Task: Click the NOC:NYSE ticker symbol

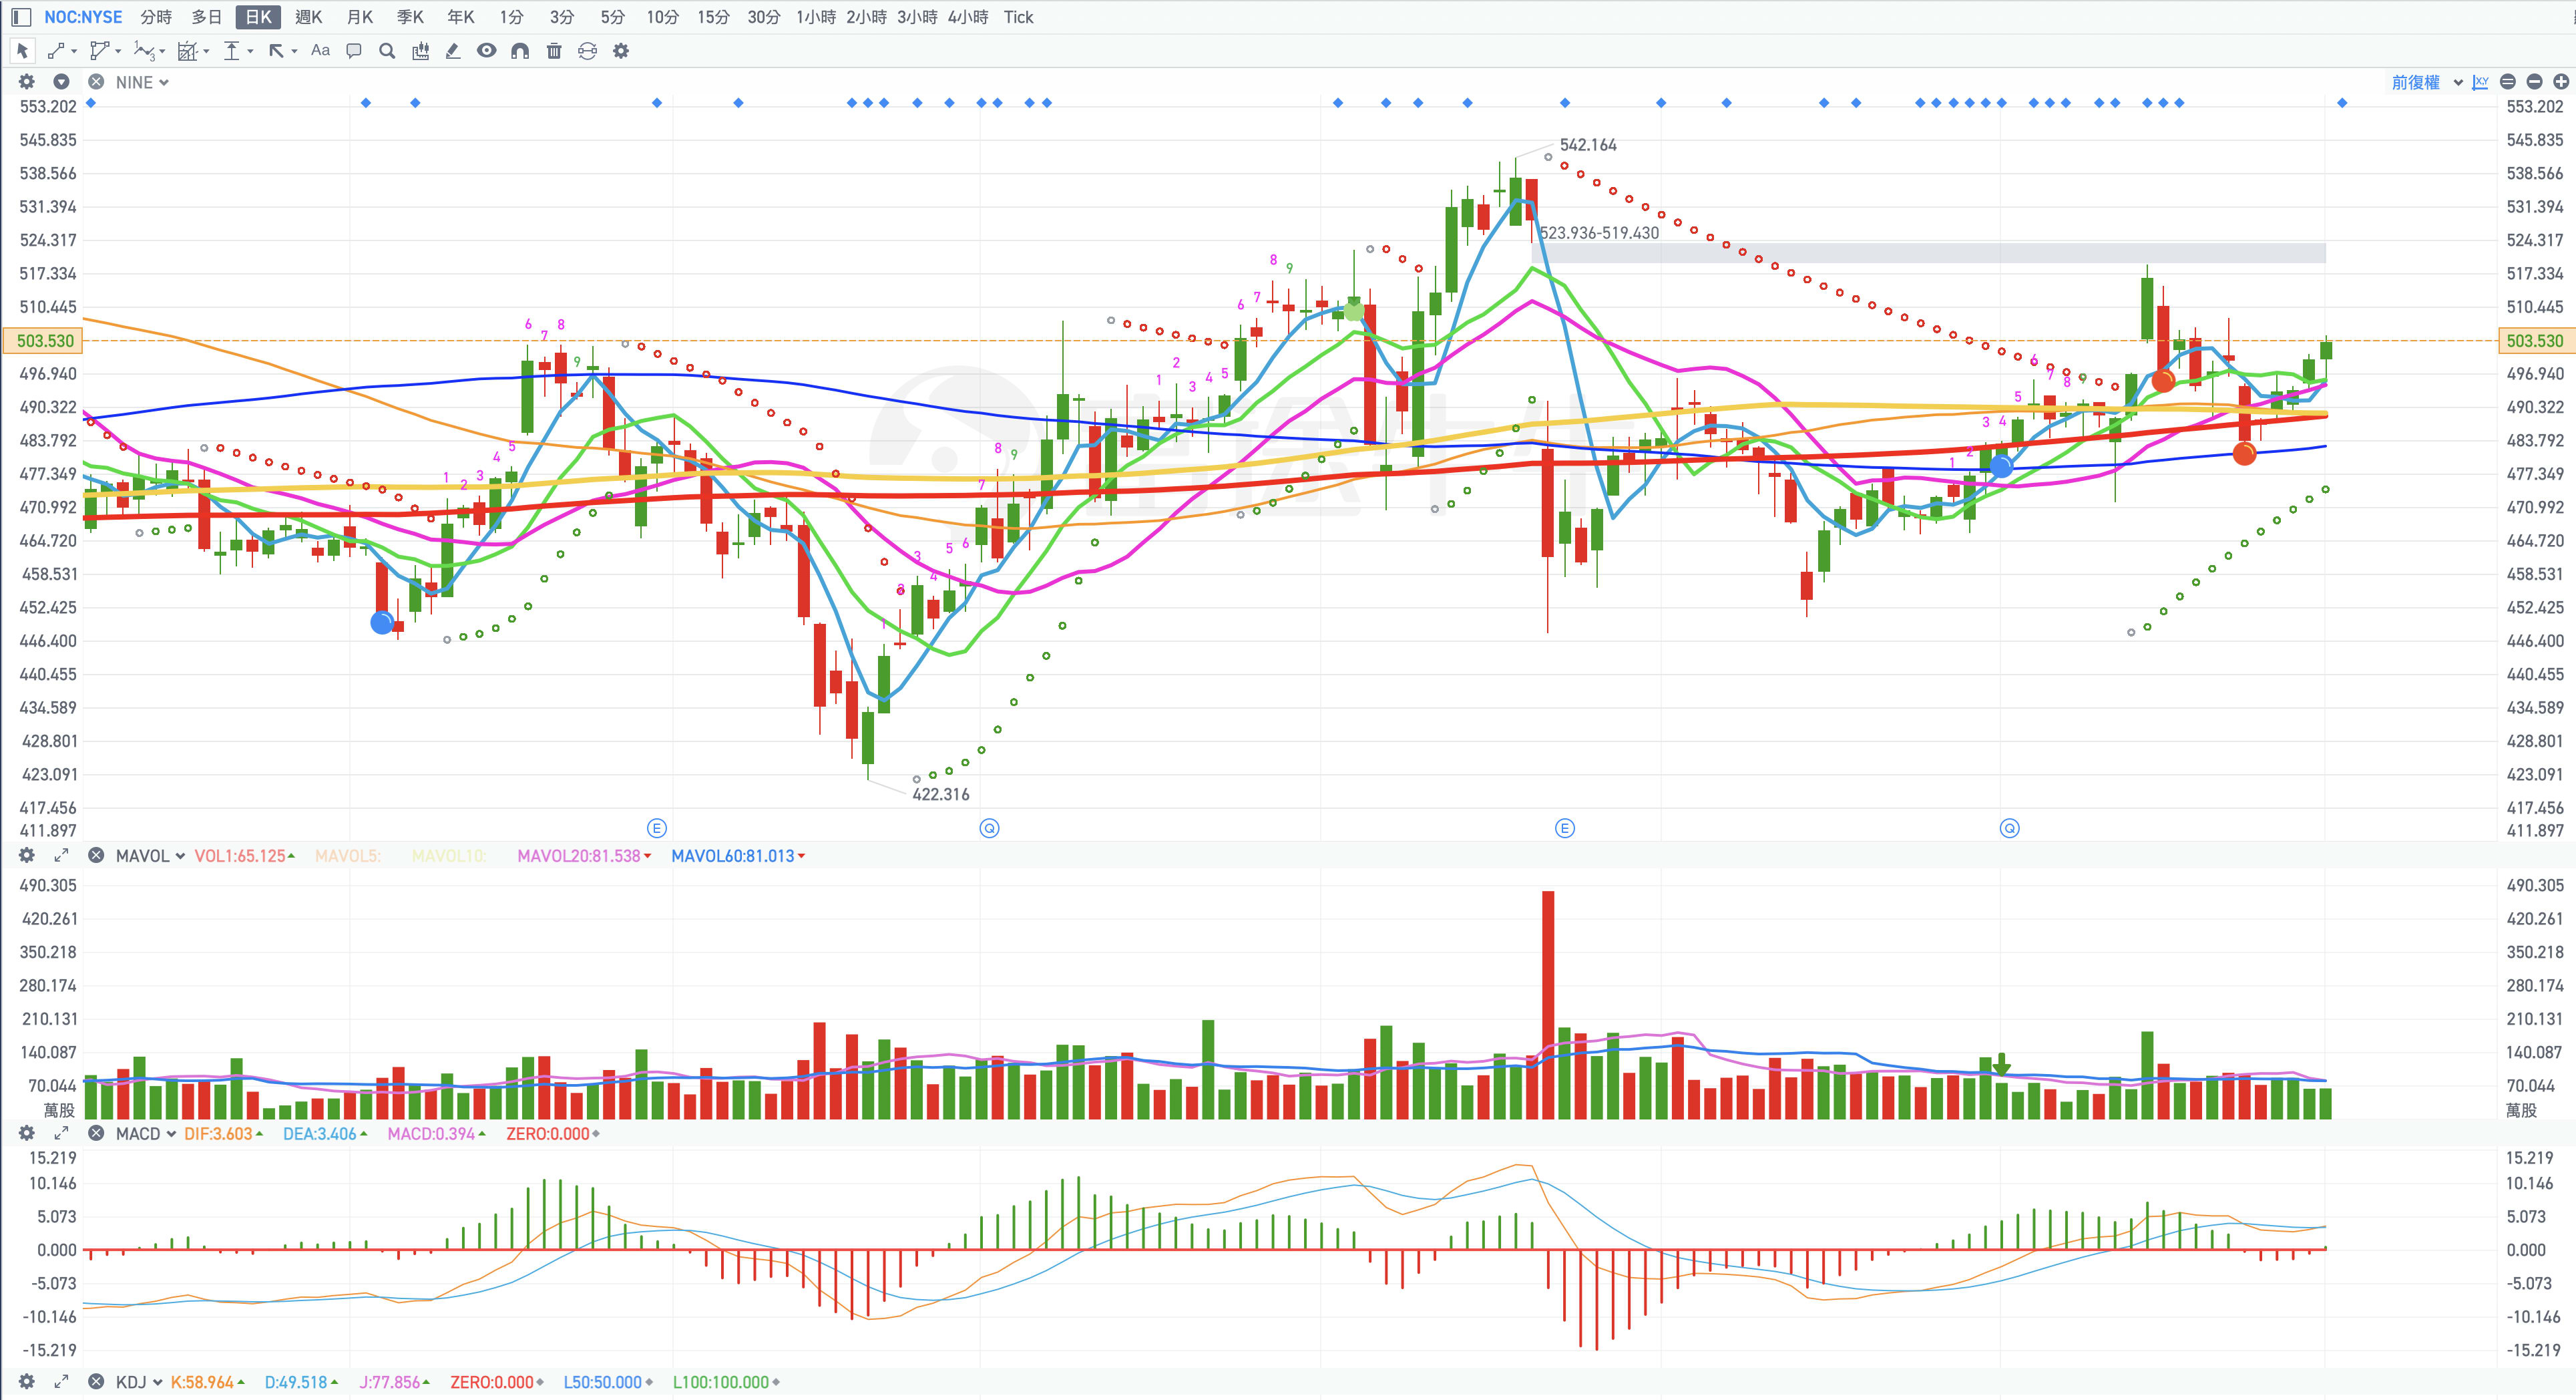Action: [83, 17]
